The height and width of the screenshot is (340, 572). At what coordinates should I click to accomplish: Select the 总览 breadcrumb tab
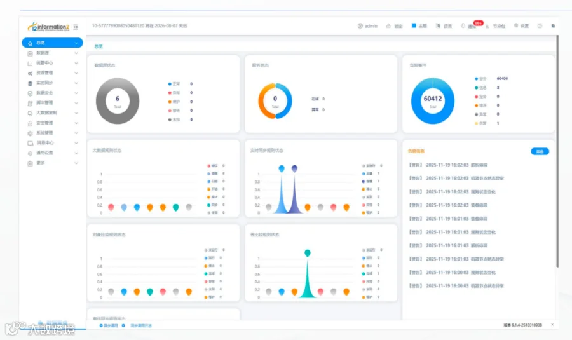(99, 46)
